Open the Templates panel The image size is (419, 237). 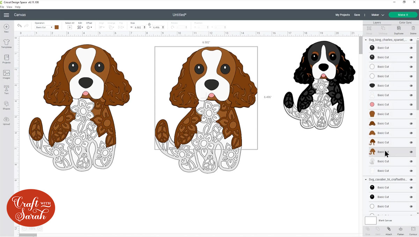click(6, 43)
